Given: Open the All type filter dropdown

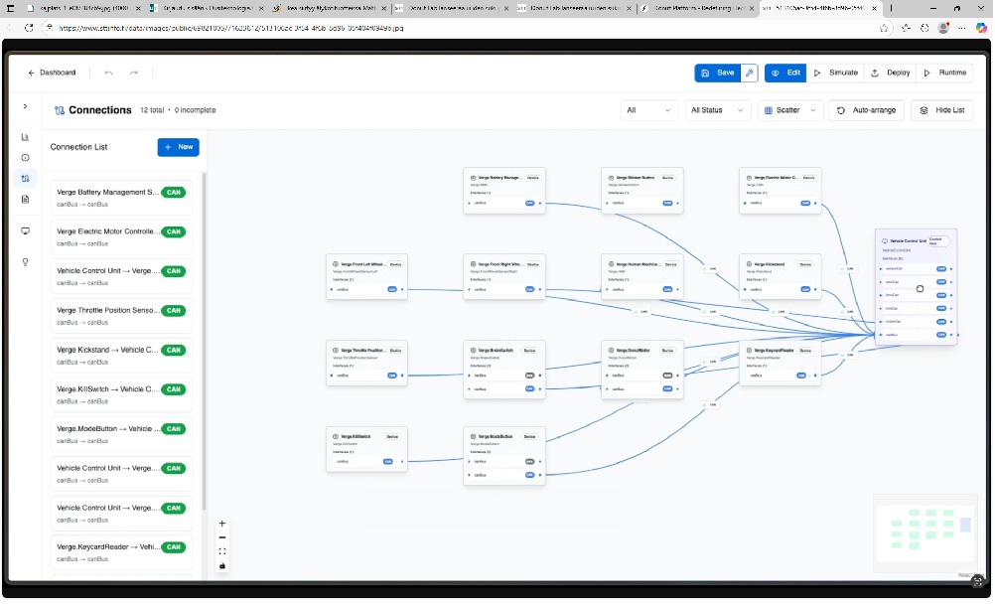Looking at the screenshot, I should click(649, 110).
